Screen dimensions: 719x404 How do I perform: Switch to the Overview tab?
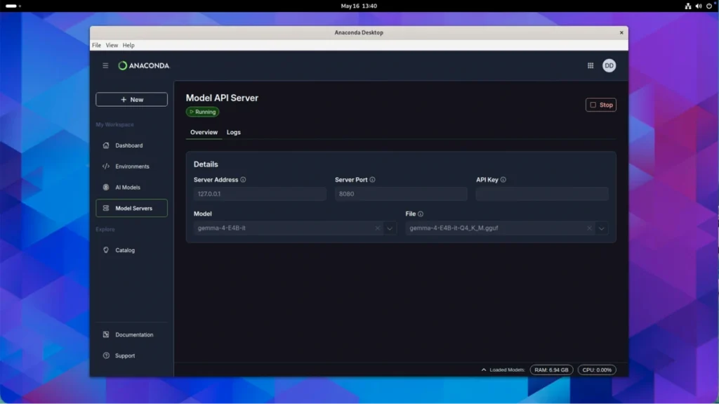pyautogui.click(x=204, y=132)
